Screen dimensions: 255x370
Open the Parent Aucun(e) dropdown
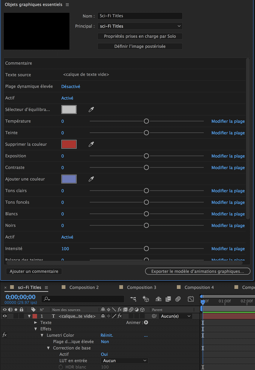pos(176,316)
